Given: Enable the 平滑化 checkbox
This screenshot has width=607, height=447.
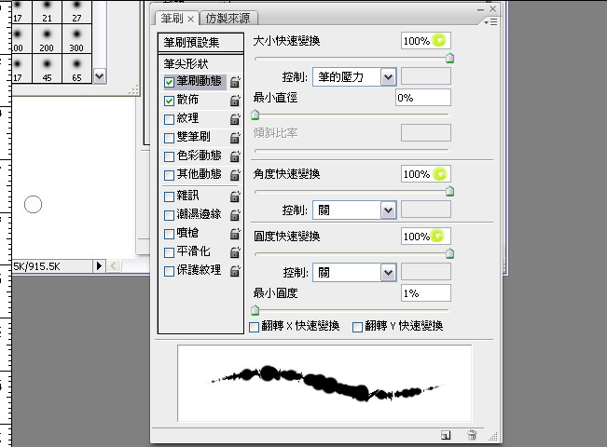Looking at the screenshot, I should (x=169, y=252).
